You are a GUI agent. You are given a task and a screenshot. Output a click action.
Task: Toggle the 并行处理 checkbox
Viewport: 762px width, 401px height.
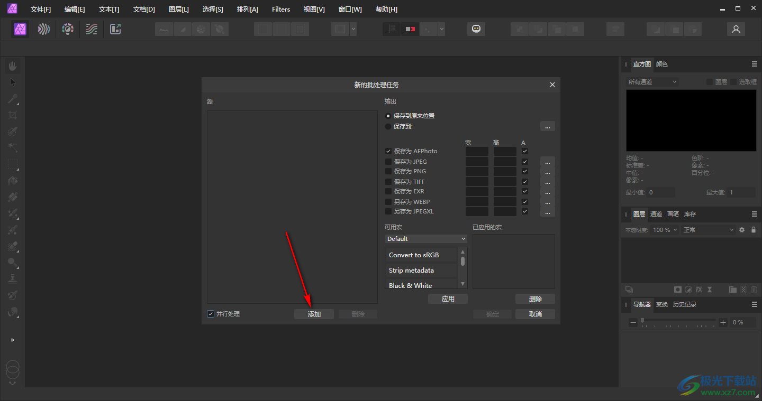coord(211,314)
